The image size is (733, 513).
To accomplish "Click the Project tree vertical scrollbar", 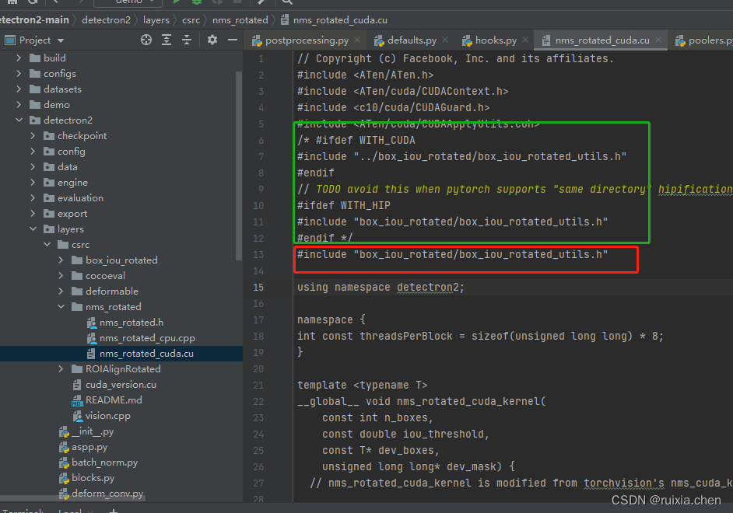I will pos(240,166).
